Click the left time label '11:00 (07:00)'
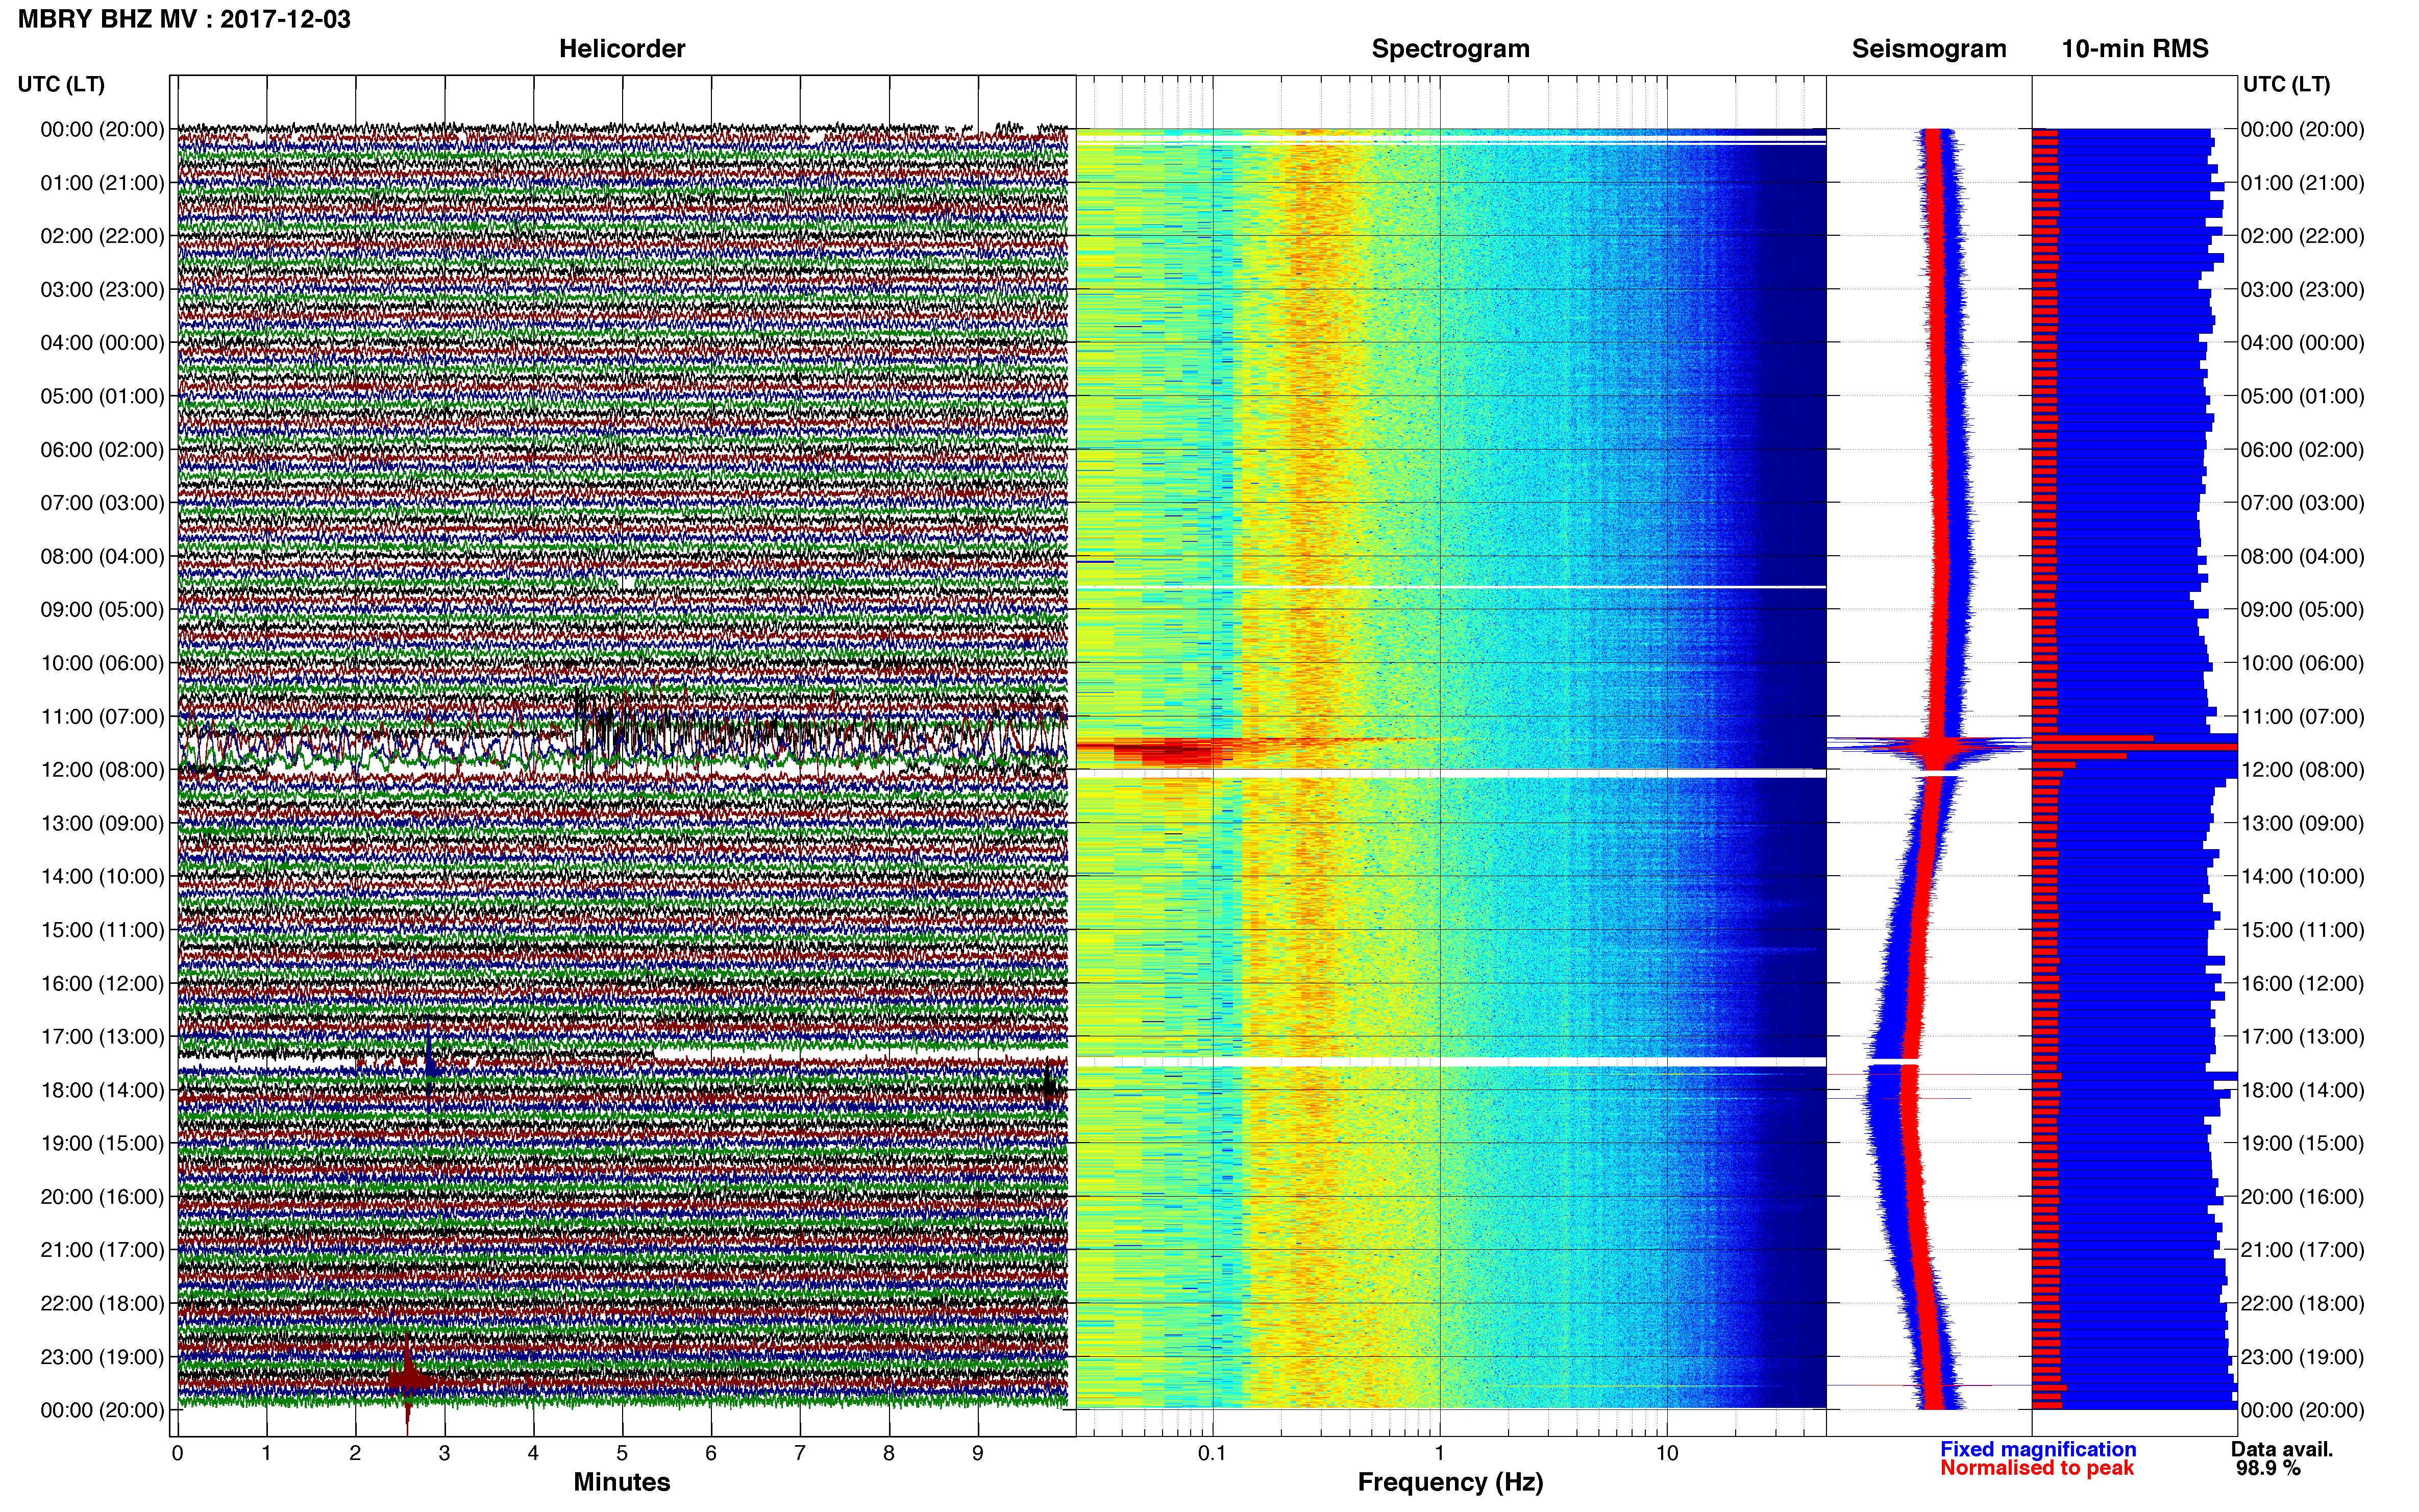2419x1512 pixels. 102,717
